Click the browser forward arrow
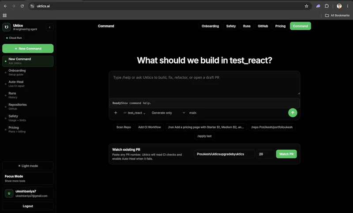The height and width of the screenshot is (213, 353). coord(14,6)
